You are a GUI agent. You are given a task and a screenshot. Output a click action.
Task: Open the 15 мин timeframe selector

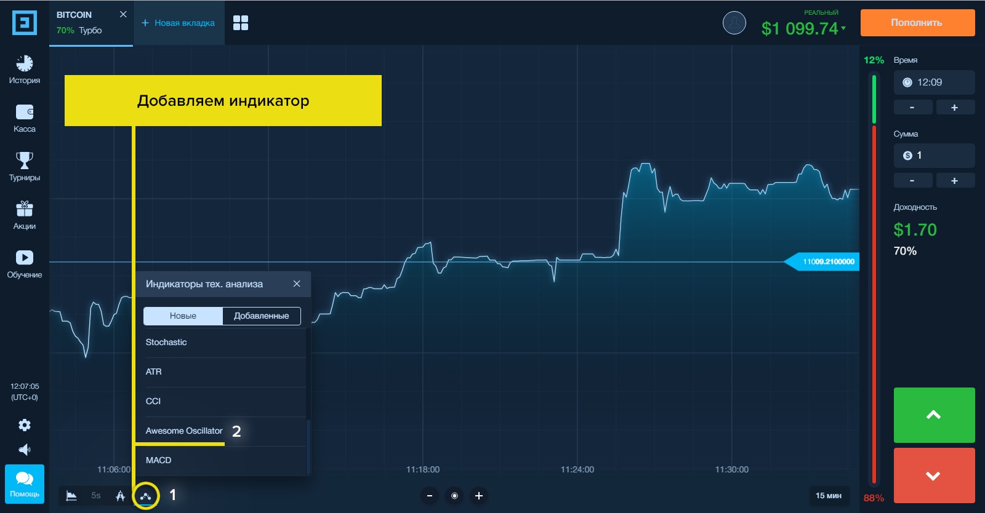click(x=828, y=496)
